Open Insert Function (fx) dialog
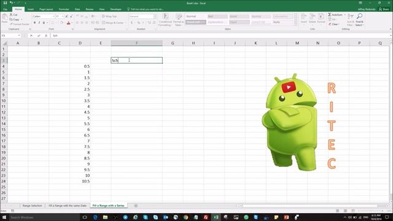Viewport: 393px width, 221px height. coord(46,36)
